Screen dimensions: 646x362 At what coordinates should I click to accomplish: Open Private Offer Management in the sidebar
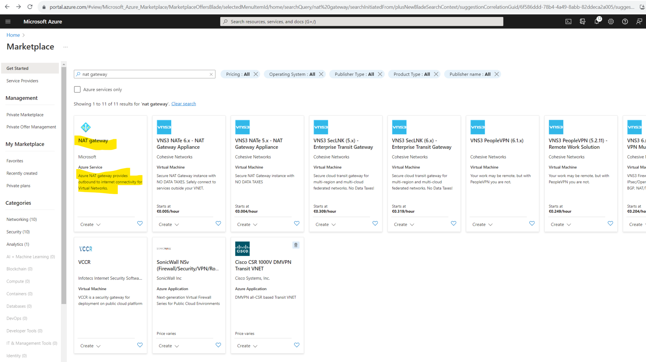pyautogui.click(x=31, y=127)
